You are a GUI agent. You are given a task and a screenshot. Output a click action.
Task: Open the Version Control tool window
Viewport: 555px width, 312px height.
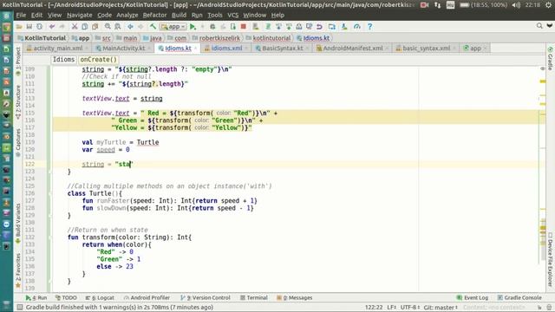tap(206, 298)
